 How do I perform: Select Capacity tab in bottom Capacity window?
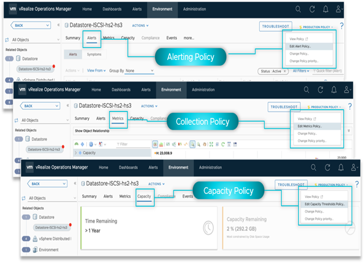pyautogui.click(x=144, y=196)
